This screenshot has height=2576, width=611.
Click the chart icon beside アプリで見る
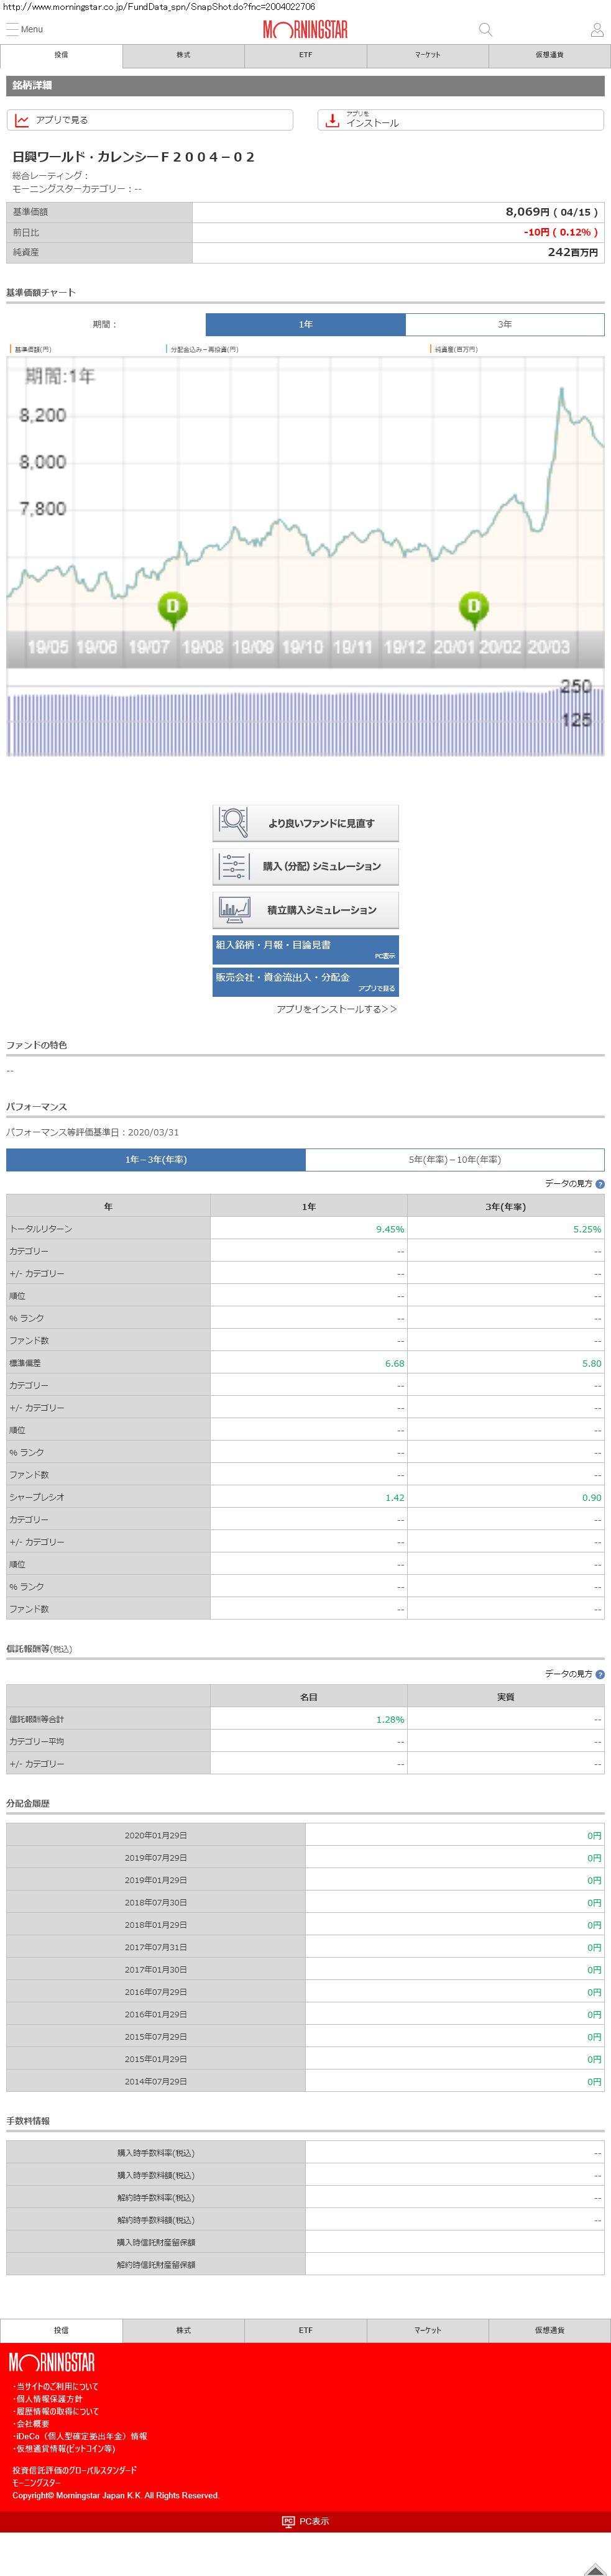point(22,120)
